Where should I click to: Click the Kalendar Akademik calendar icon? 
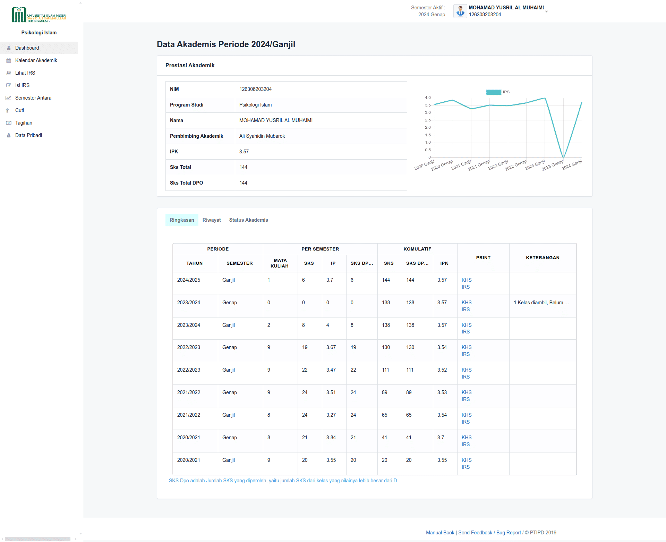(9, 60)
